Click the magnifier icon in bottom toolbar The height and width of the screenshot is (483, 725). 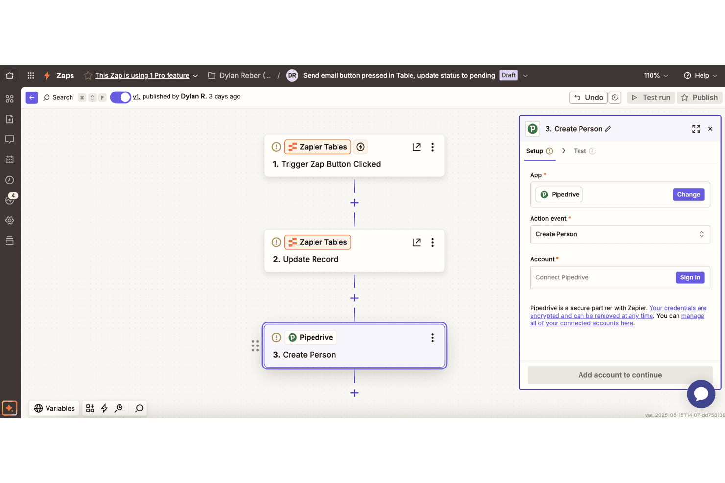139,408
